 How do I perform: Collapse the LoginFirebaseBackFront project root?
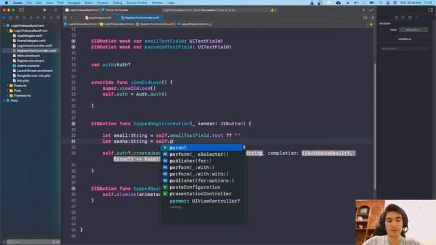click(4, 26)
